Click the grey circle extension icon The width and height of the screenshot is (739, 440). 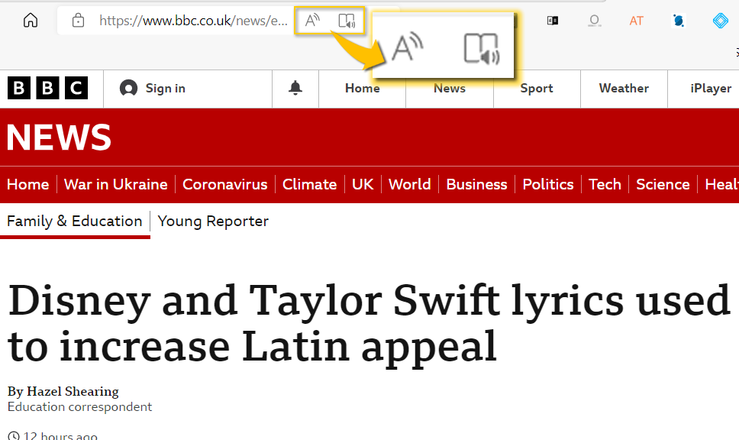[x=594, y=21]
